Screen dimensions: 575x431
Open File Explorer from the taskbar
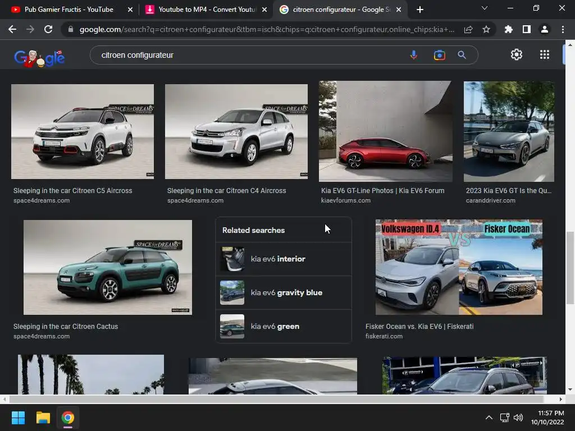[43, 418]
